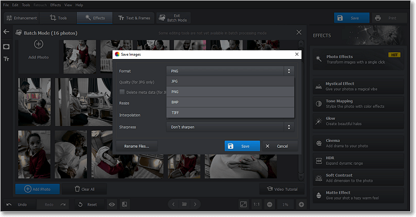
Task: Click the Undo button
Action: (x=18, y=205)
